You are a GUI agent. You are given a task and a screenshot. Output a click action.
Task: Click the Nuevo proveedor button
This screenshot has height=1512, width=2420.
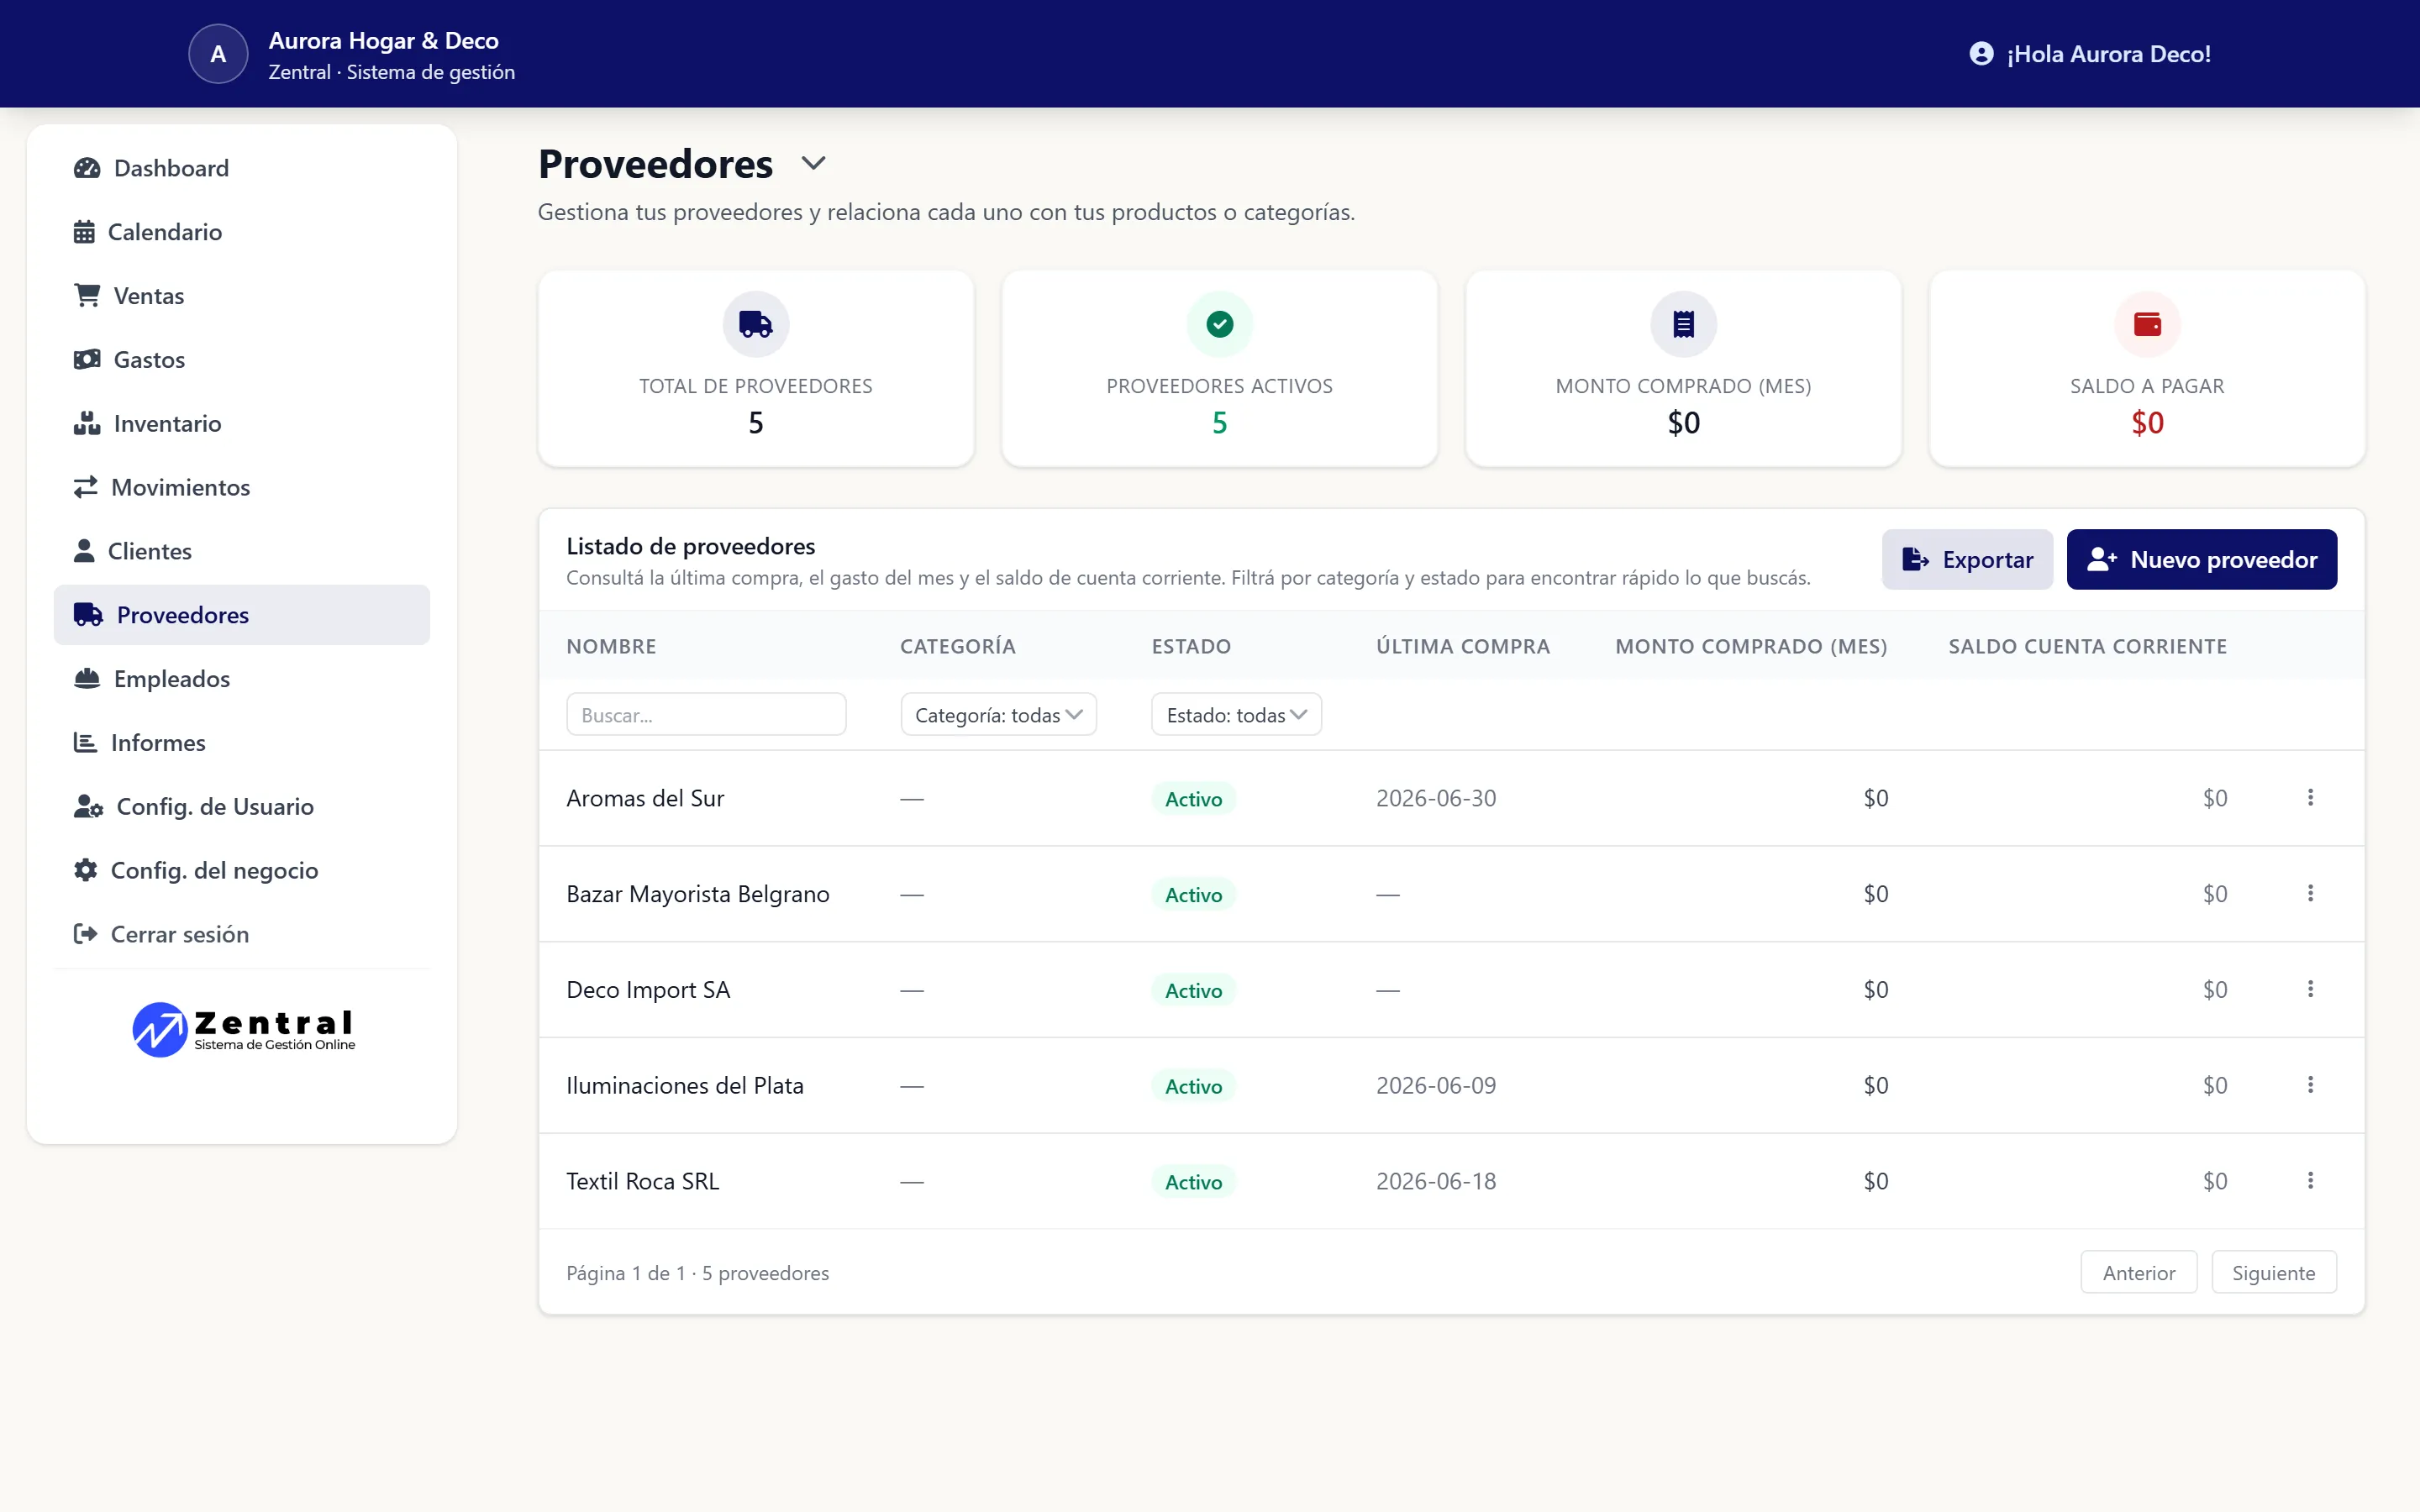coord(2201,559)
